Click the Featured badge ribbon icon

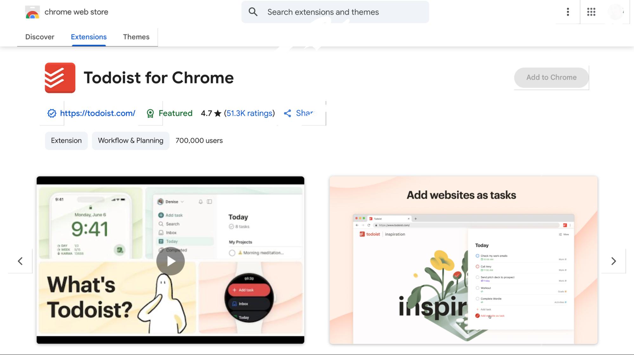[x=150, y=113]
